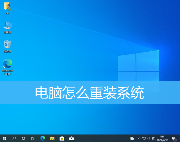Click the 电脑怎么重装系统 title banner
The image size is (180, 142).
coord(90,93)
